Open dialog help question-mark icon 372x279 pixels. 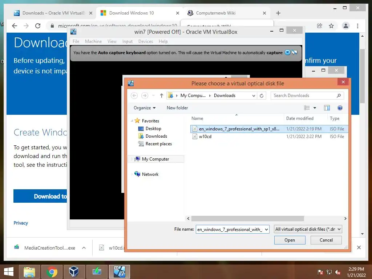(x=340, y=108)
